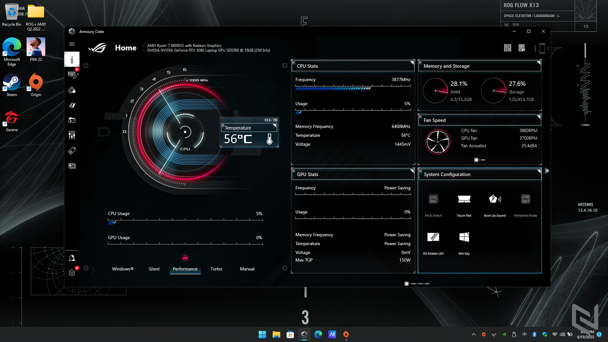Screen dimensions: 608x342
Task: Switch to Turbo operating mode
Action: (x=216, y=269)
